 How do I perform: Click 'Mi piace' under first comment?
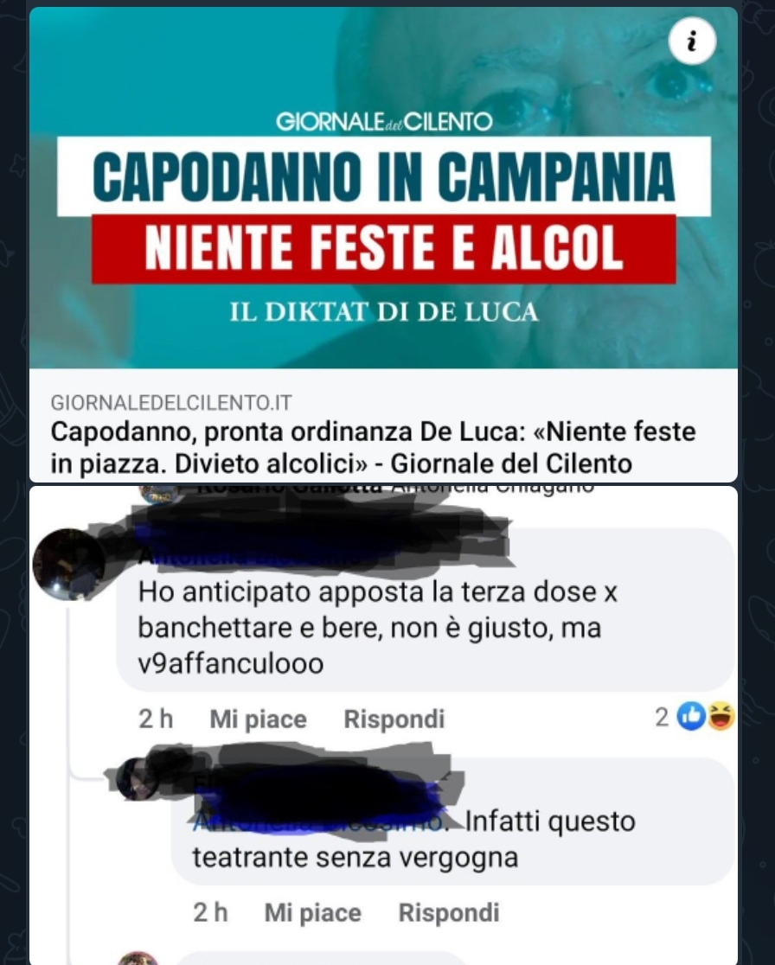point(258,719)
